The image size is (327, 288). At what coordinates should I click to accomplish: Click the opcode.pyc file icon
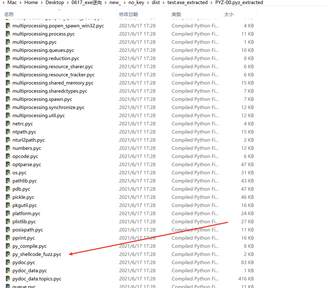pyautogui.click(x=8, y=156)
